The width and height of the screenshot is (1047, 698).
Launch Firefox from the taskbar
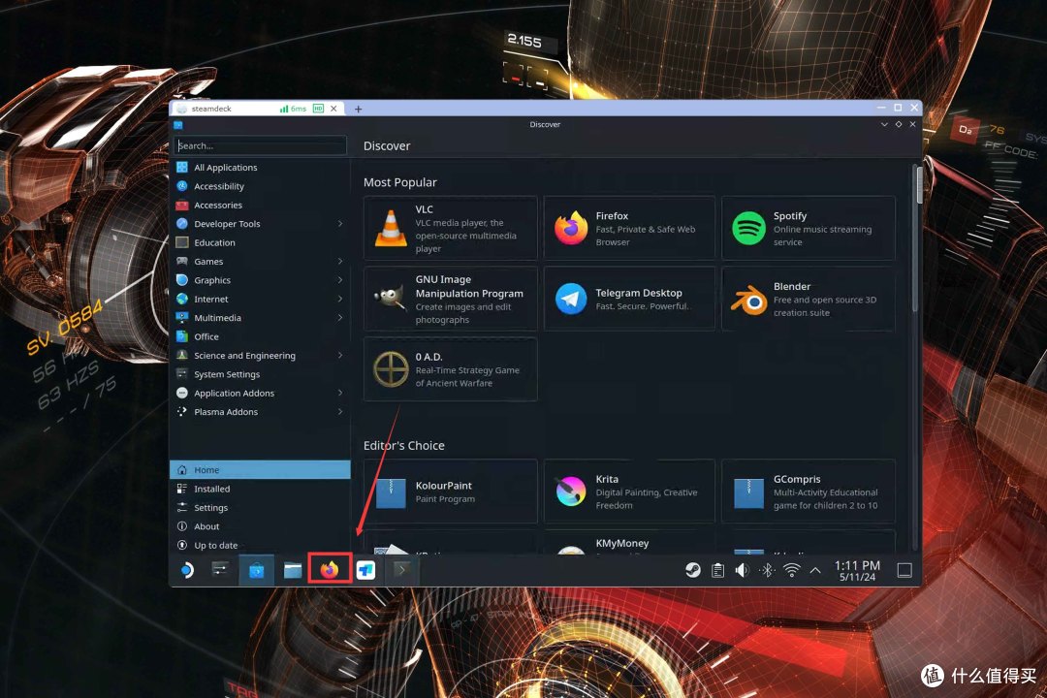coord(330,570)
